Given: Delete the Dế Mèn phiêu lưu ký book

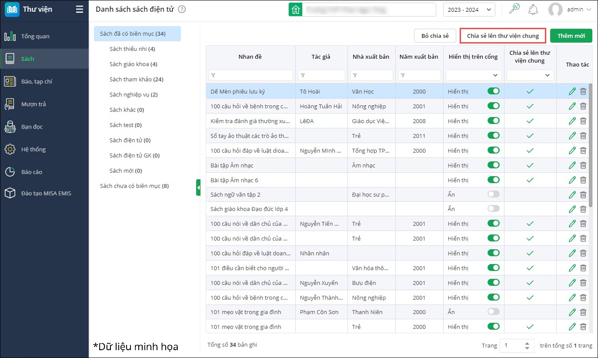Looking at the screenshot, I should point(583,91).
